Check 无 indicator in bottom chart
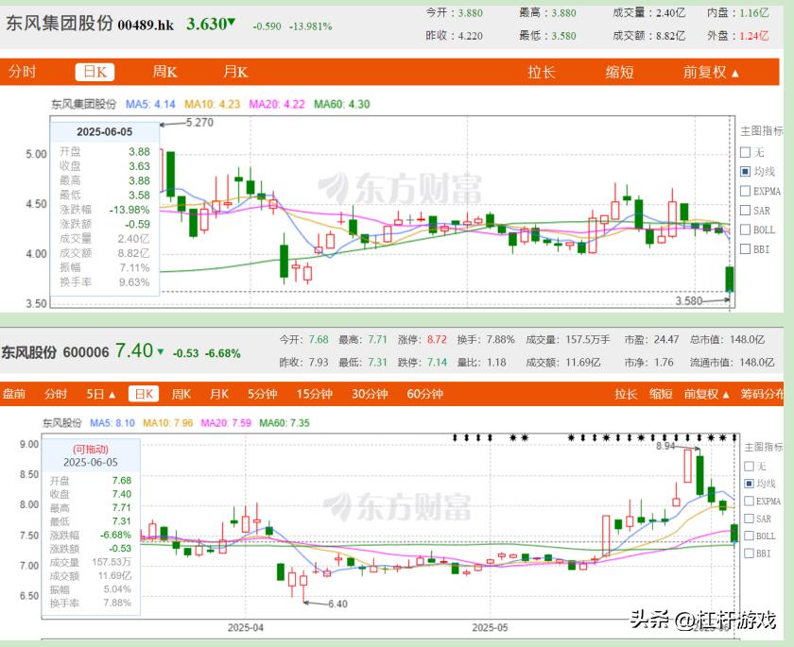 pyautogui.click(x=750, y=467)
